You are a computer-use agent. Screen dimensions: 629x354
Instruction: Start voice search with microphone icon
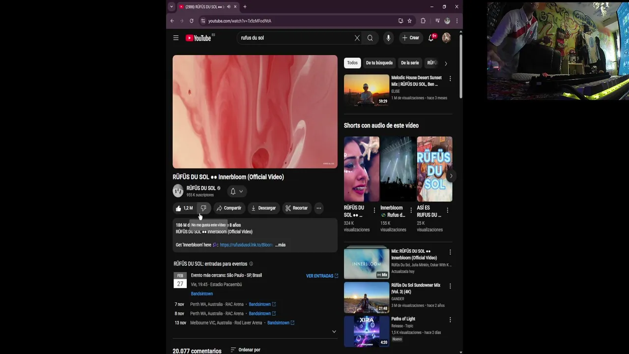[388, 38]
